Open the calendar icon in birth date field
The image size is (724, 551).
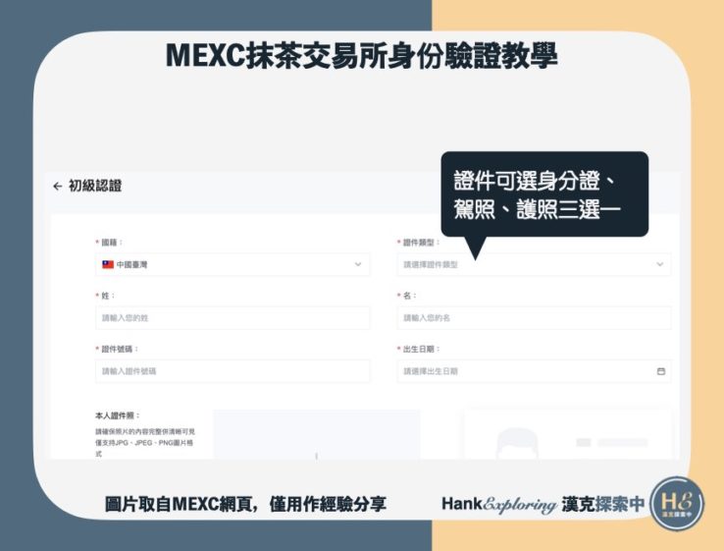click(661, 371)
